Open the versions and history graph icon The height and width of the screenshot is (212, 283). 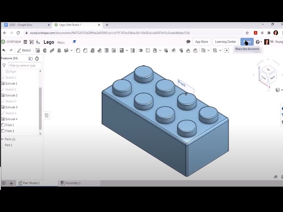(x=31, y=42)
